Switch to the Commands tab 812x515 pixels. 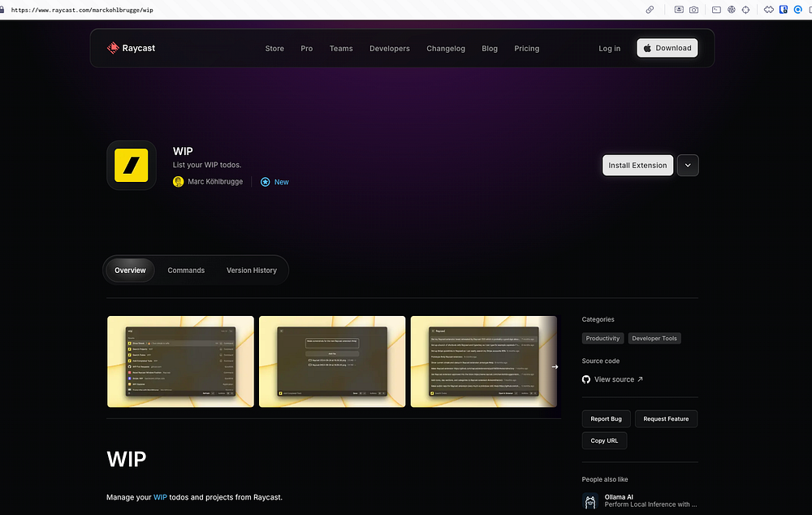coord(186,270)
